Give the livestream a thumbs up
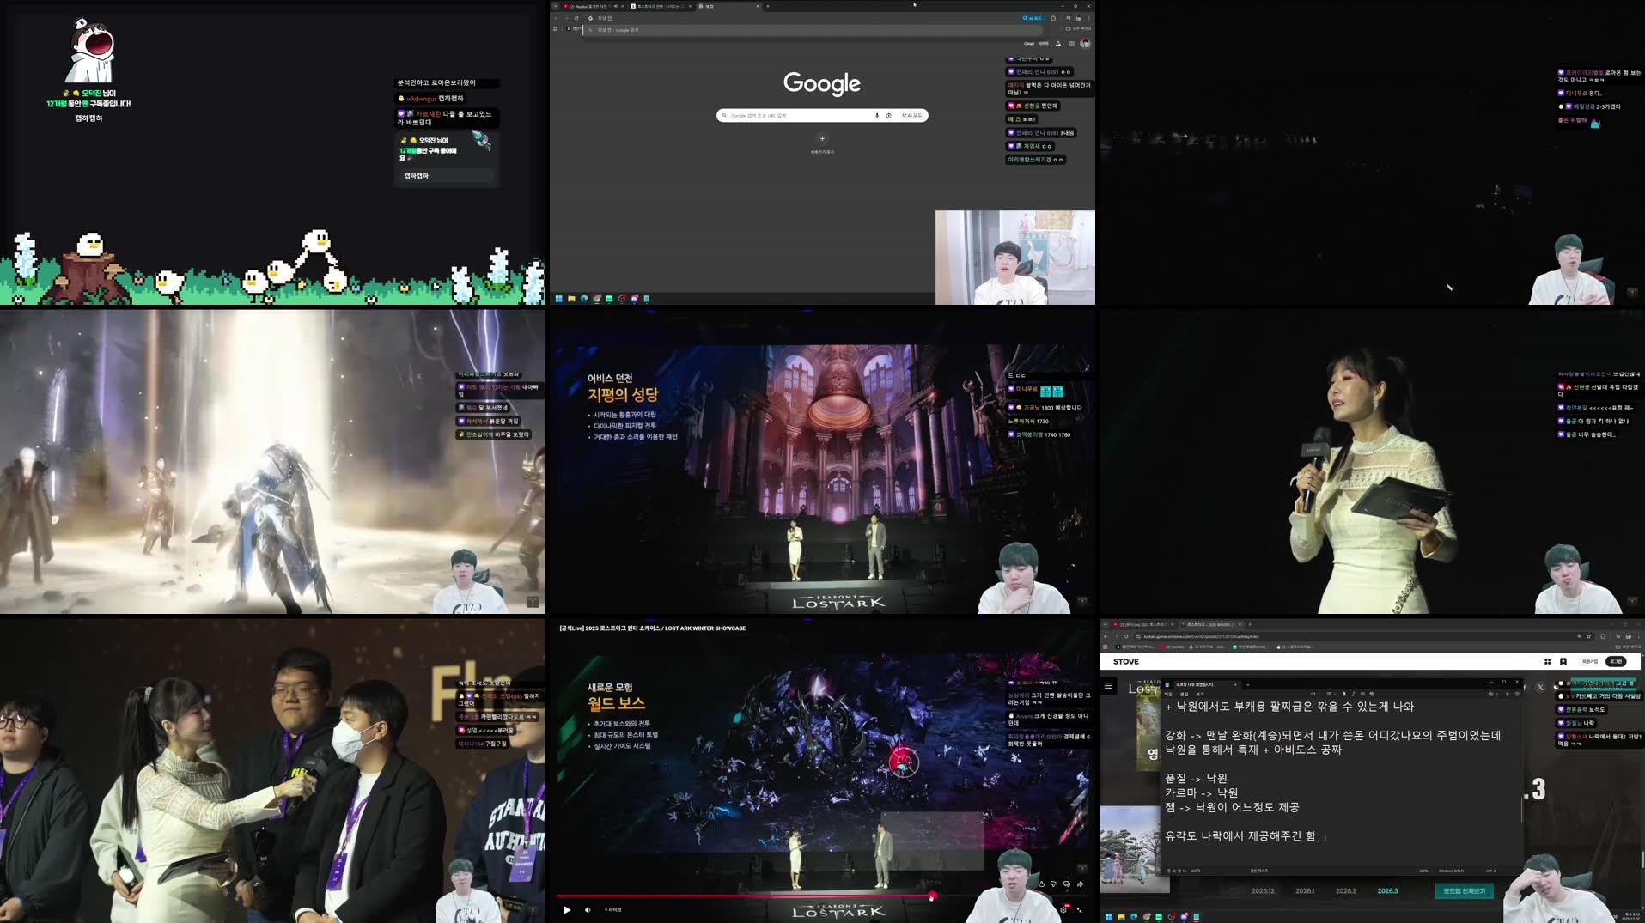The height and width of the screenshot is (923, 1645). point(1042,884)
